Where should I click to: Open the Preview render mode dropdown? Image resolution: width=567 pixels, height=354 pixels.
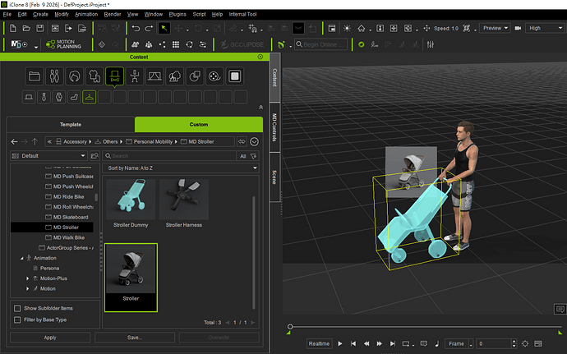coord(495,28)
